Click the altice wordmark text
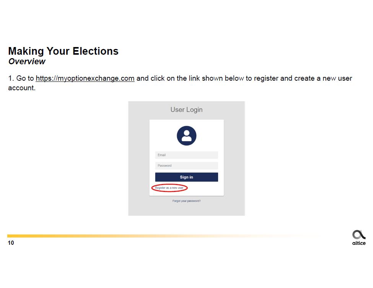373x288 pixels. (358, 243)
